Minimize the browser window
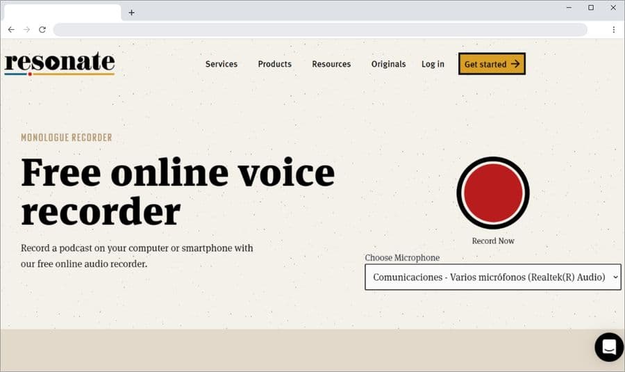The height and width of the screenshot is (372, 625). [569, 8]
